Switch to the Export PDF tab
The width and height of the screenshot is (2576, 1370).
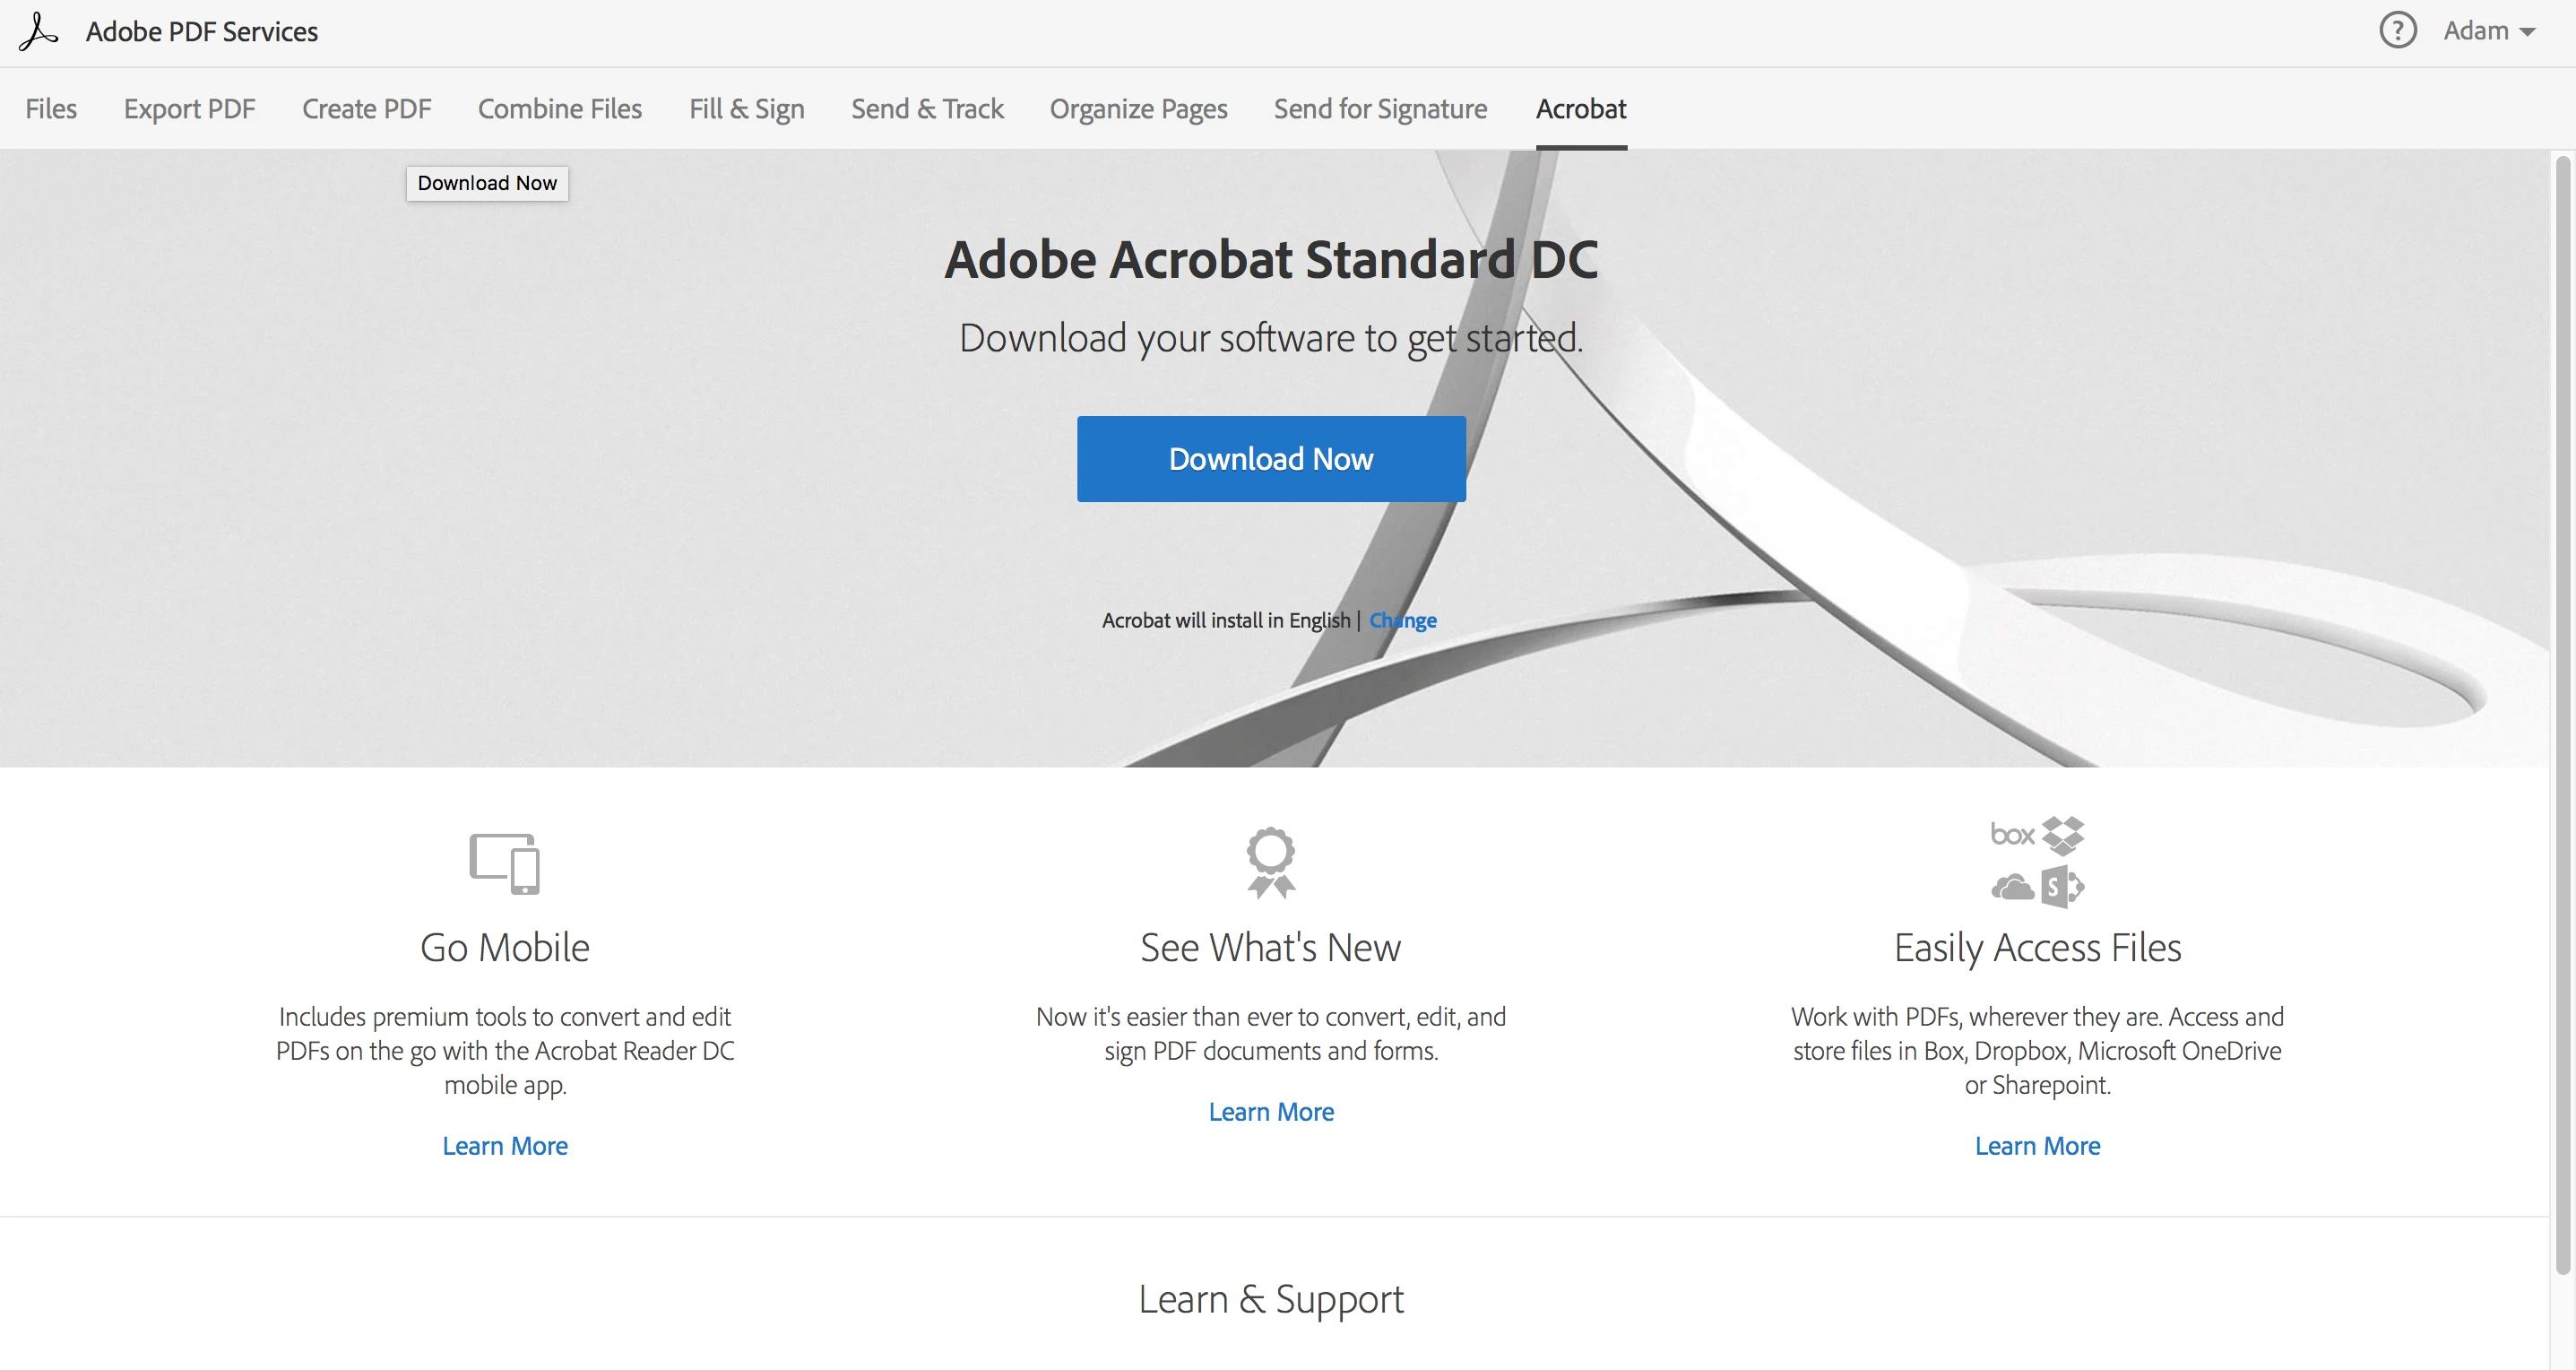(189, 109)
